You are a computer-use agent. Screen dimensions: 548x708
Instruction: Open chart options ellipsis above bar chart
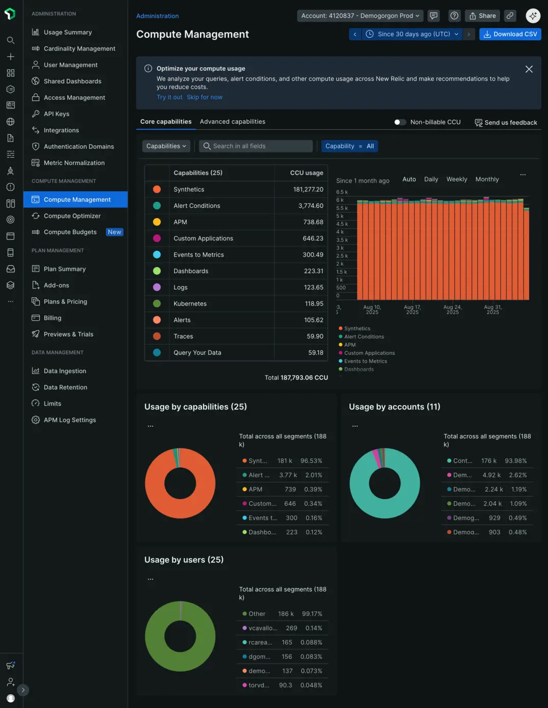(x=523, y=175)
